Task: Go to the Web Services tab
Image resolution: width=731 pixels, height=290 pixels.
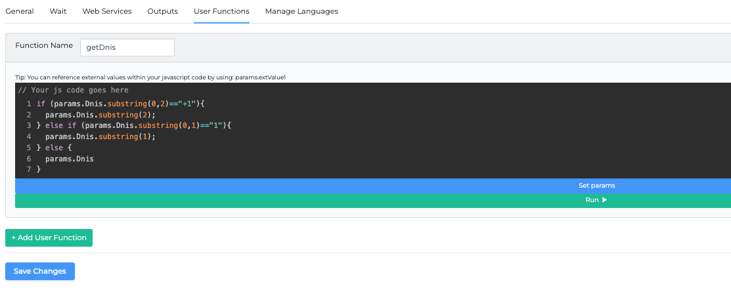Action: coord(106,11)
